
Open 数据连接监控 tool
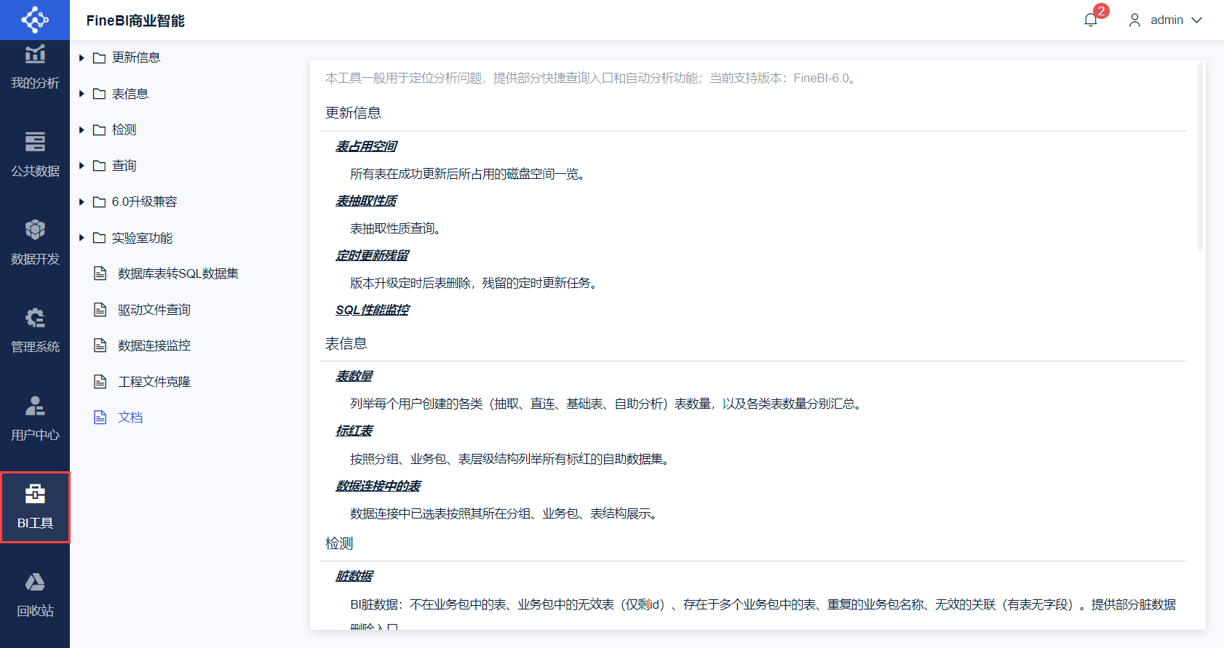pos(154,345)
